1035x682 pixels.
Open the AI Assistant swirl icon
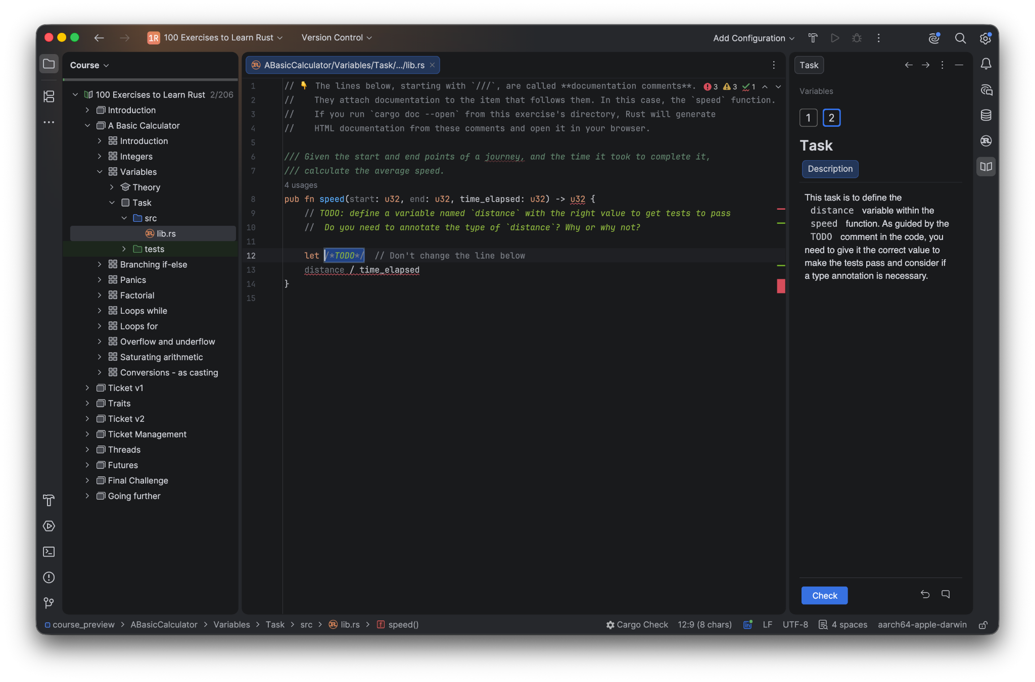pyautogui.click(x=934, y=38)
